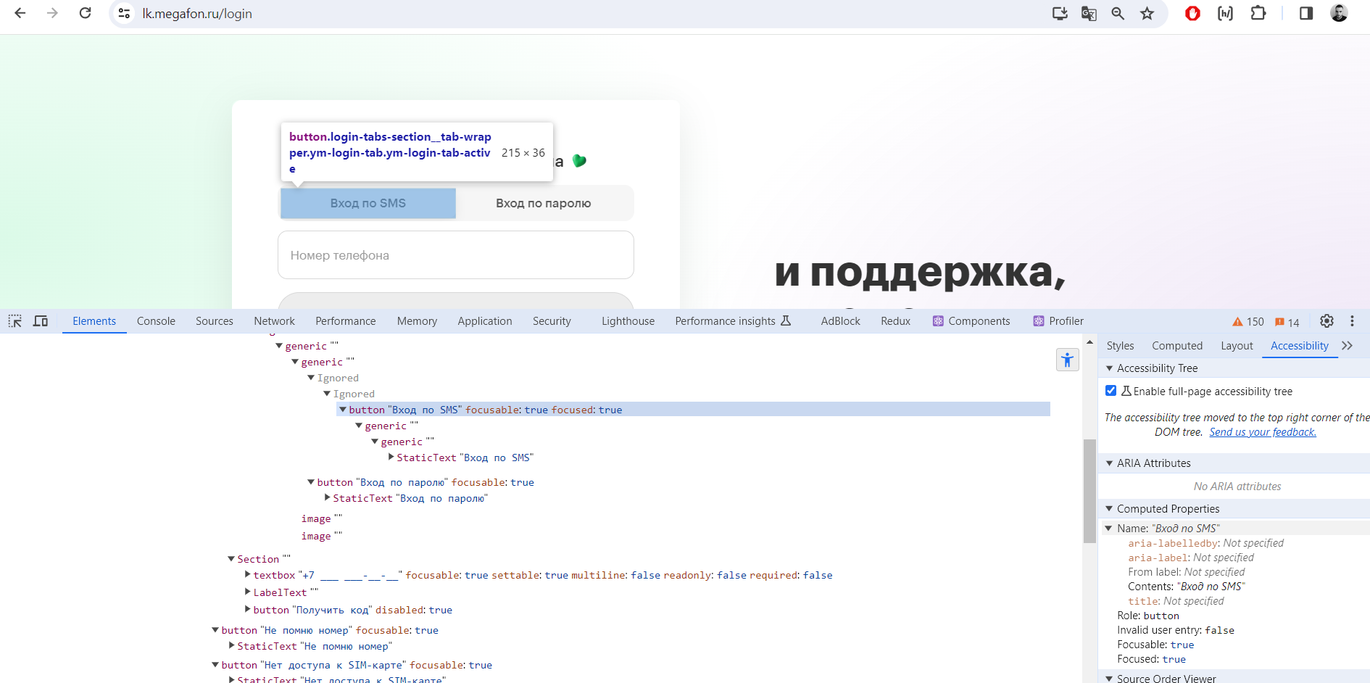Open the Network tab
Screen dimensions: 1370x683
pyautogui.click(x=274, y=321)
